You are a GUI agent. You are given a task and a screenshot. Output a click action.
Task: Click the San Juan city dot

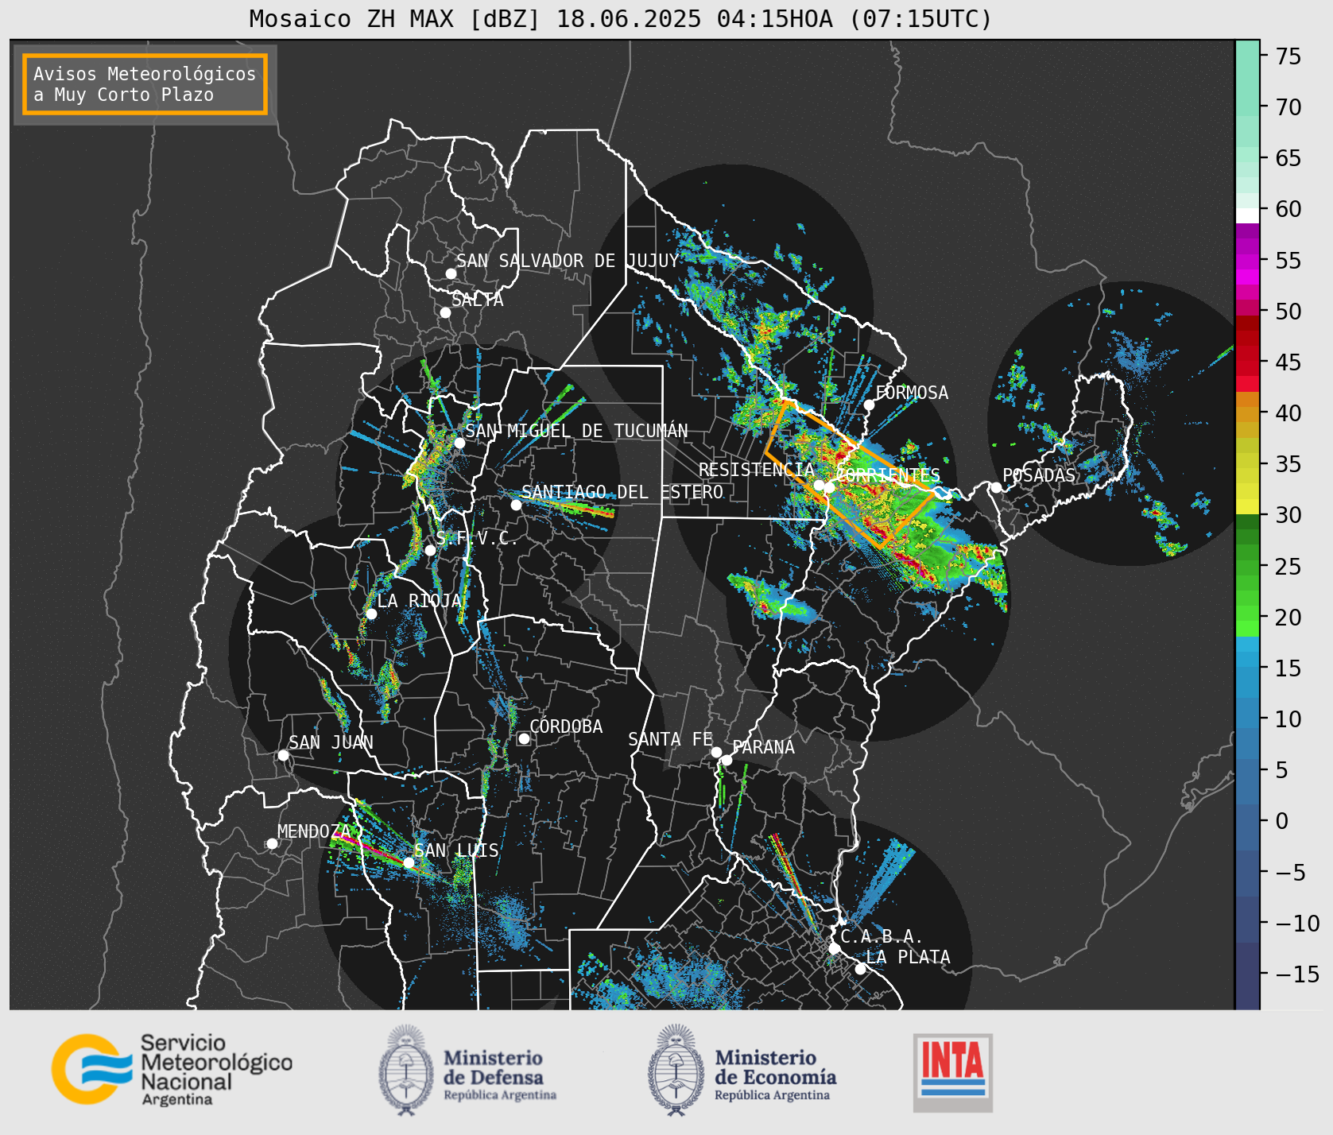point(283,755)
